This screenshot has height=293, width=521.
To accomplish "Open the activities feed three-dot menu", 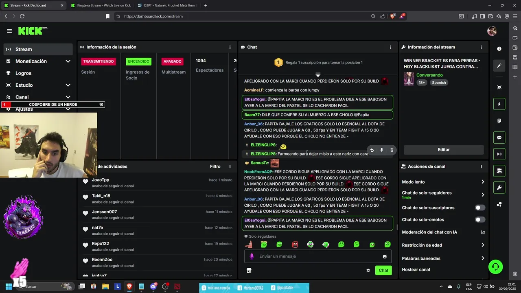I will [230, 166].
